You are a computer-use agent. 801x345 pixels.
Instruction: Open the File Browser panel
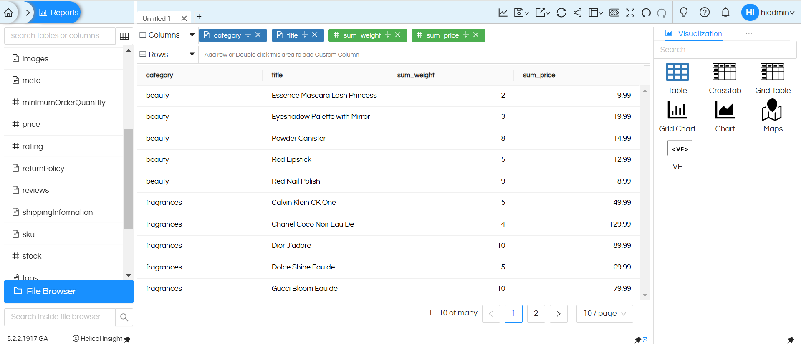coord(69,291)
